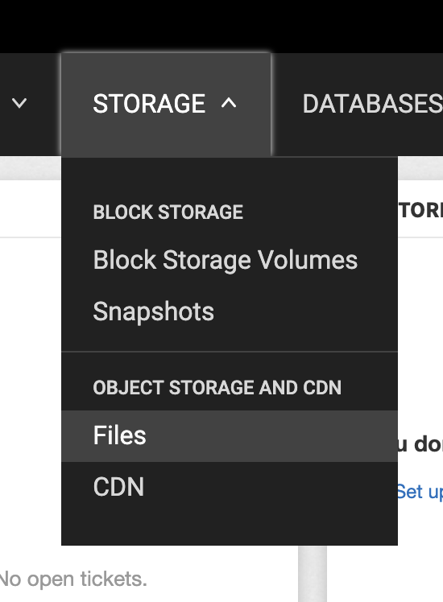
Task: Select the highlighted Files entry
Action: pyautogui.click(x=230, y=435)
